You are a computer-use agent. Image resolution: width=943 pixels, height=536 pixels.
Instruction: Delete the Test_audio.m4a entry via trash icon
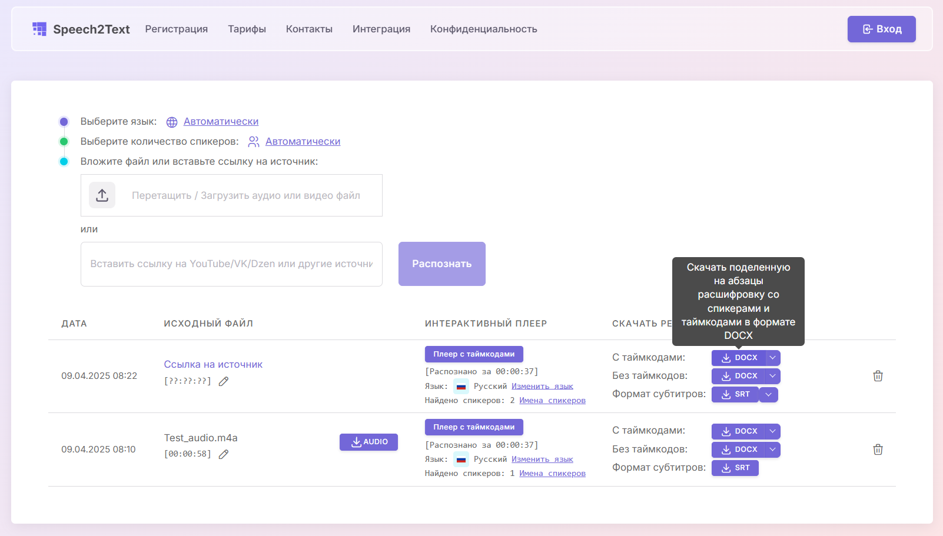[x=878, y=449]
